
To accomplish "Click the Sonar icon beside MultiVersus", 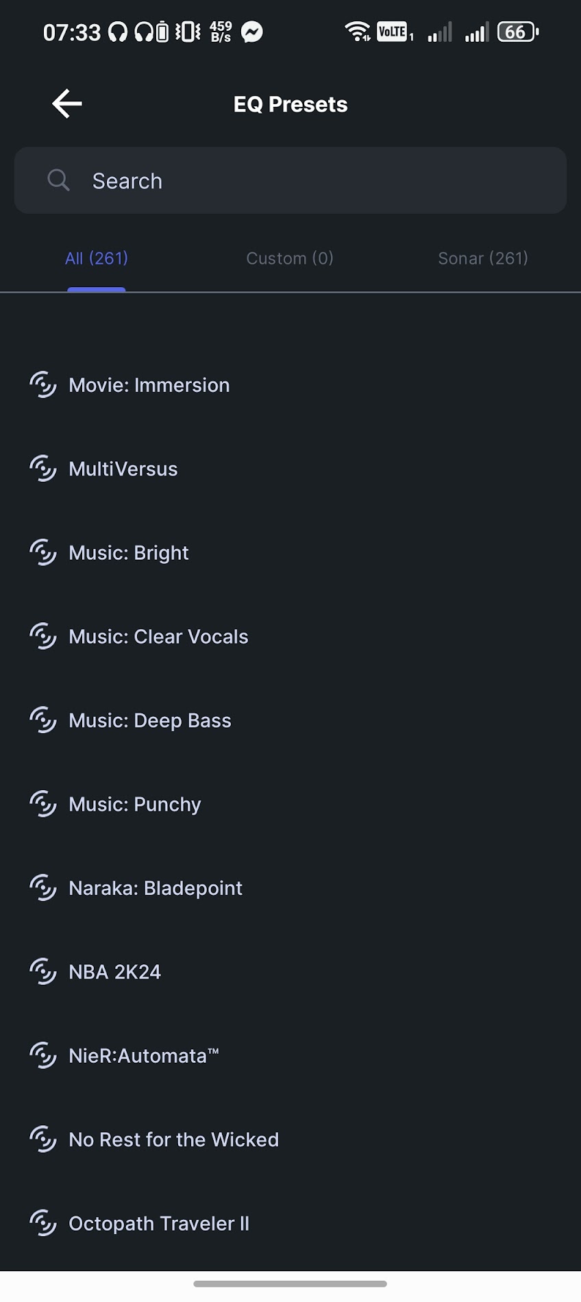I will tap(43, 469).
